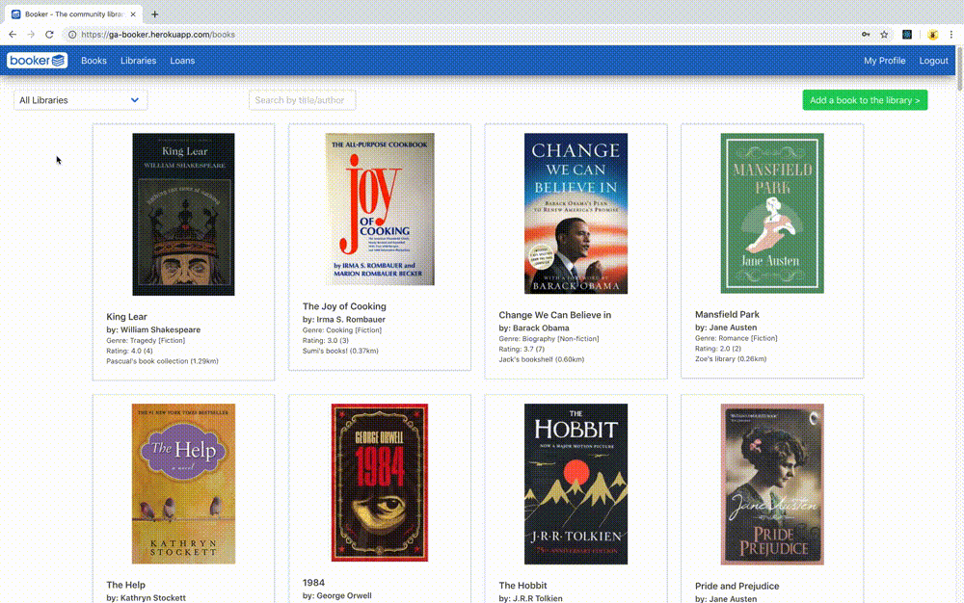Expand the All Libraries dropdown
Screen dimensions: 964x603
(x=81, y=100)
